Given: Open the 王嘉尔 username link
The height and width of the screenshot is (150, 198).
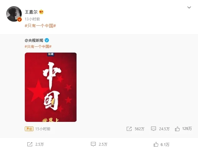Looking at the screenshot, I should [x=31, y=12].
